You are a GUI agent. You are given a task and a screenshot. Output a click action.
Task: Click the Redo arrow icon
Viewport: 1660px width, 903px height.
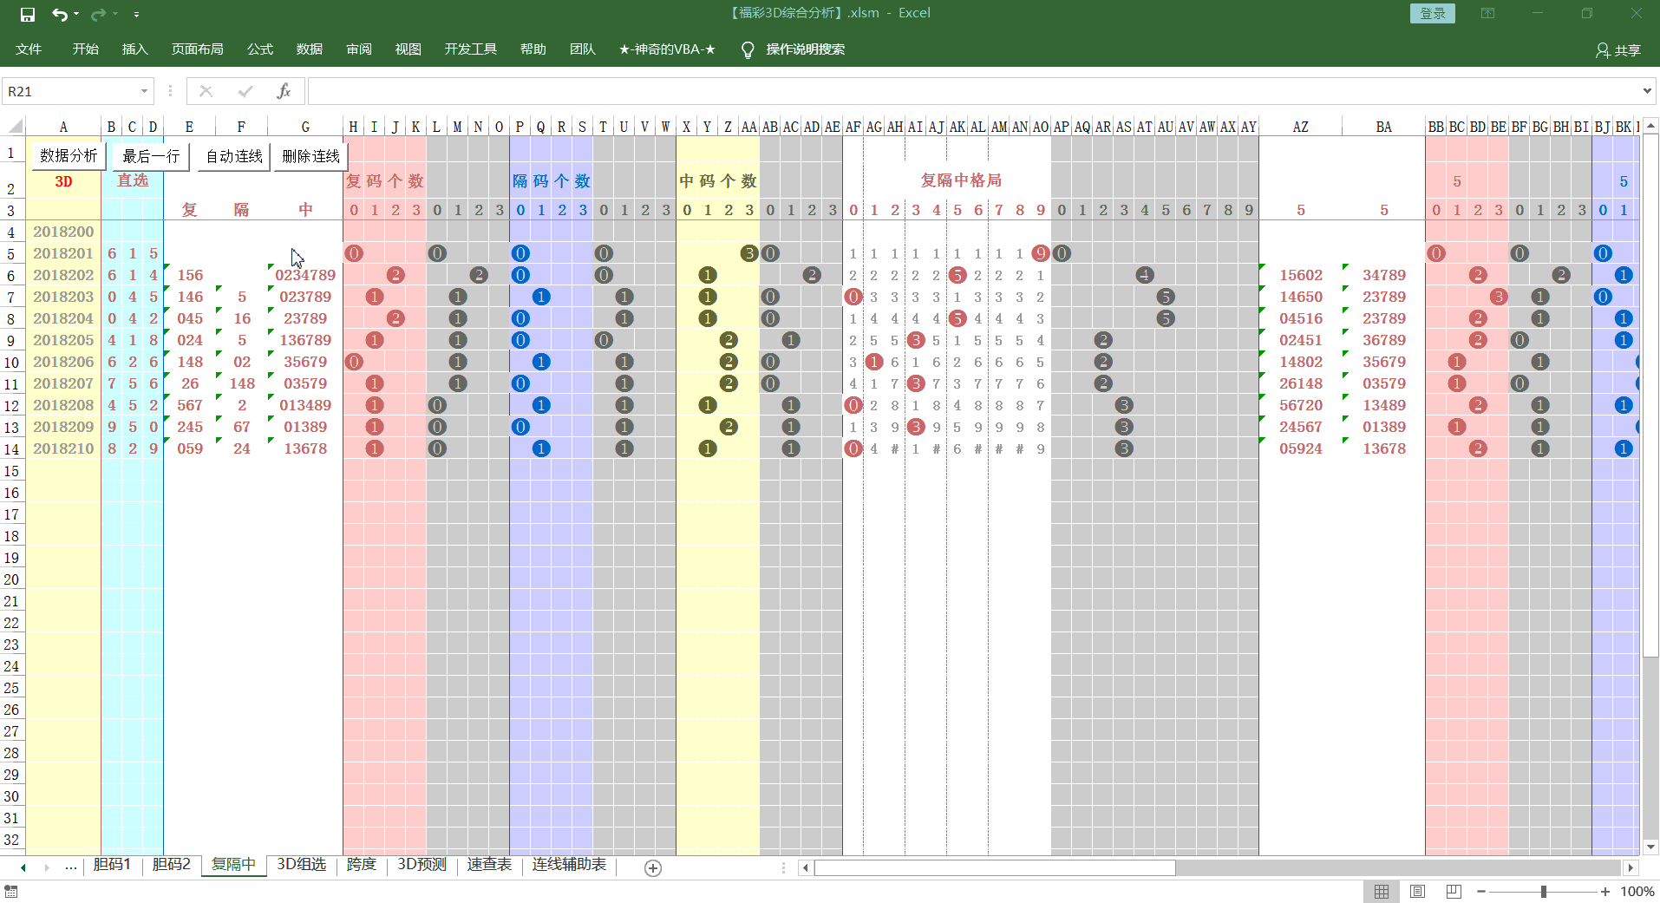pyautogui.click(x=98, y=14)
